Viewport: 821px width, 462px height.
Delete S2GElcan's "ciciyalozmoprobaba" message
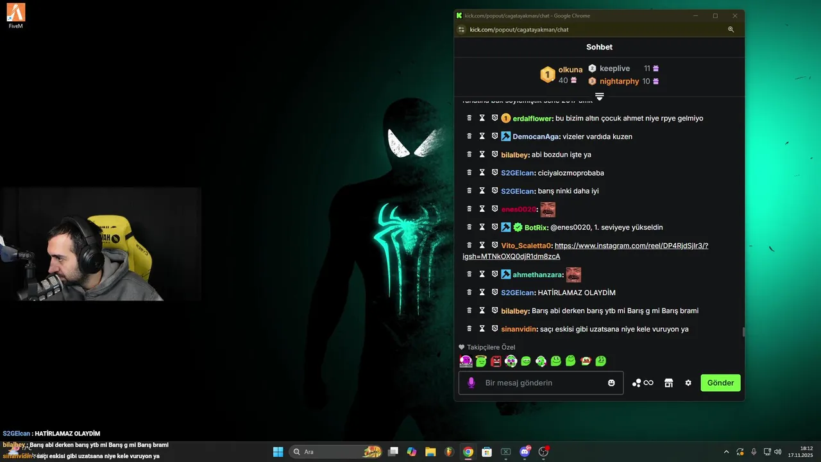coord(470,173)
